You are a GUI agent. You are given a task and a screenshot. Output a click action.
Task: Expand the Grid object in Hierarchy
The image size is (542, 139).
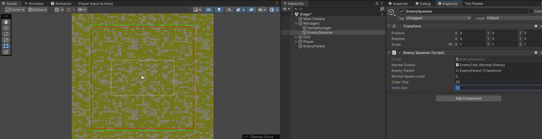(x=296, y=37)
